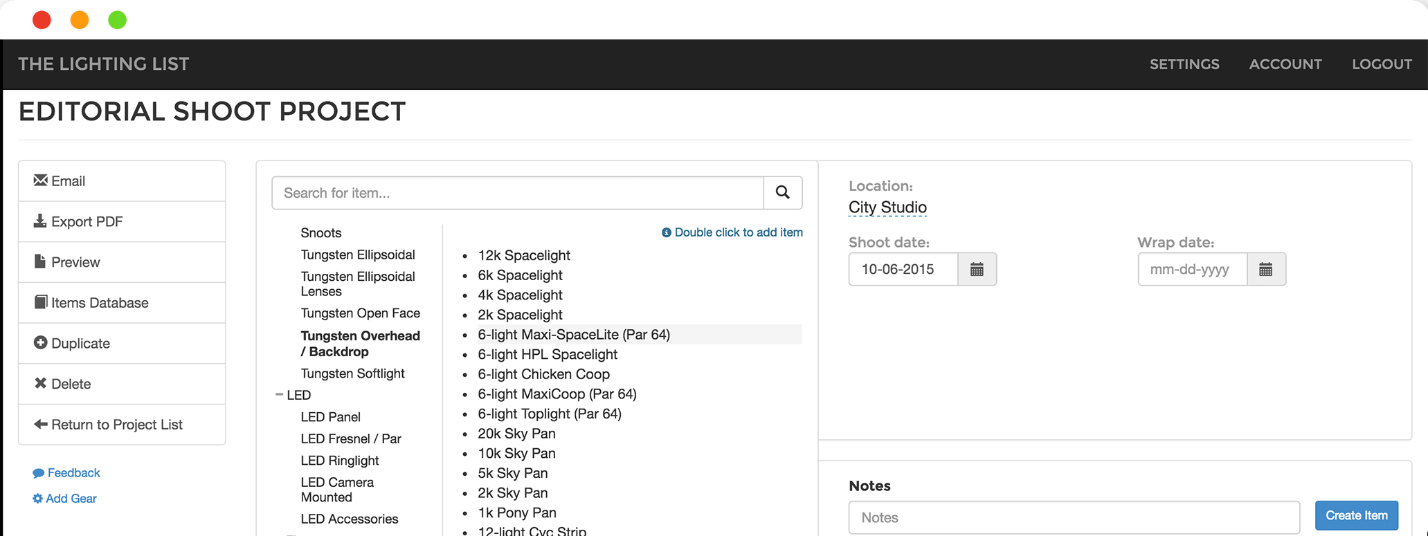Click the Wrap date field
Image resolution: width=1428 pixels, height=536 pixels.
coord(1193,269)
